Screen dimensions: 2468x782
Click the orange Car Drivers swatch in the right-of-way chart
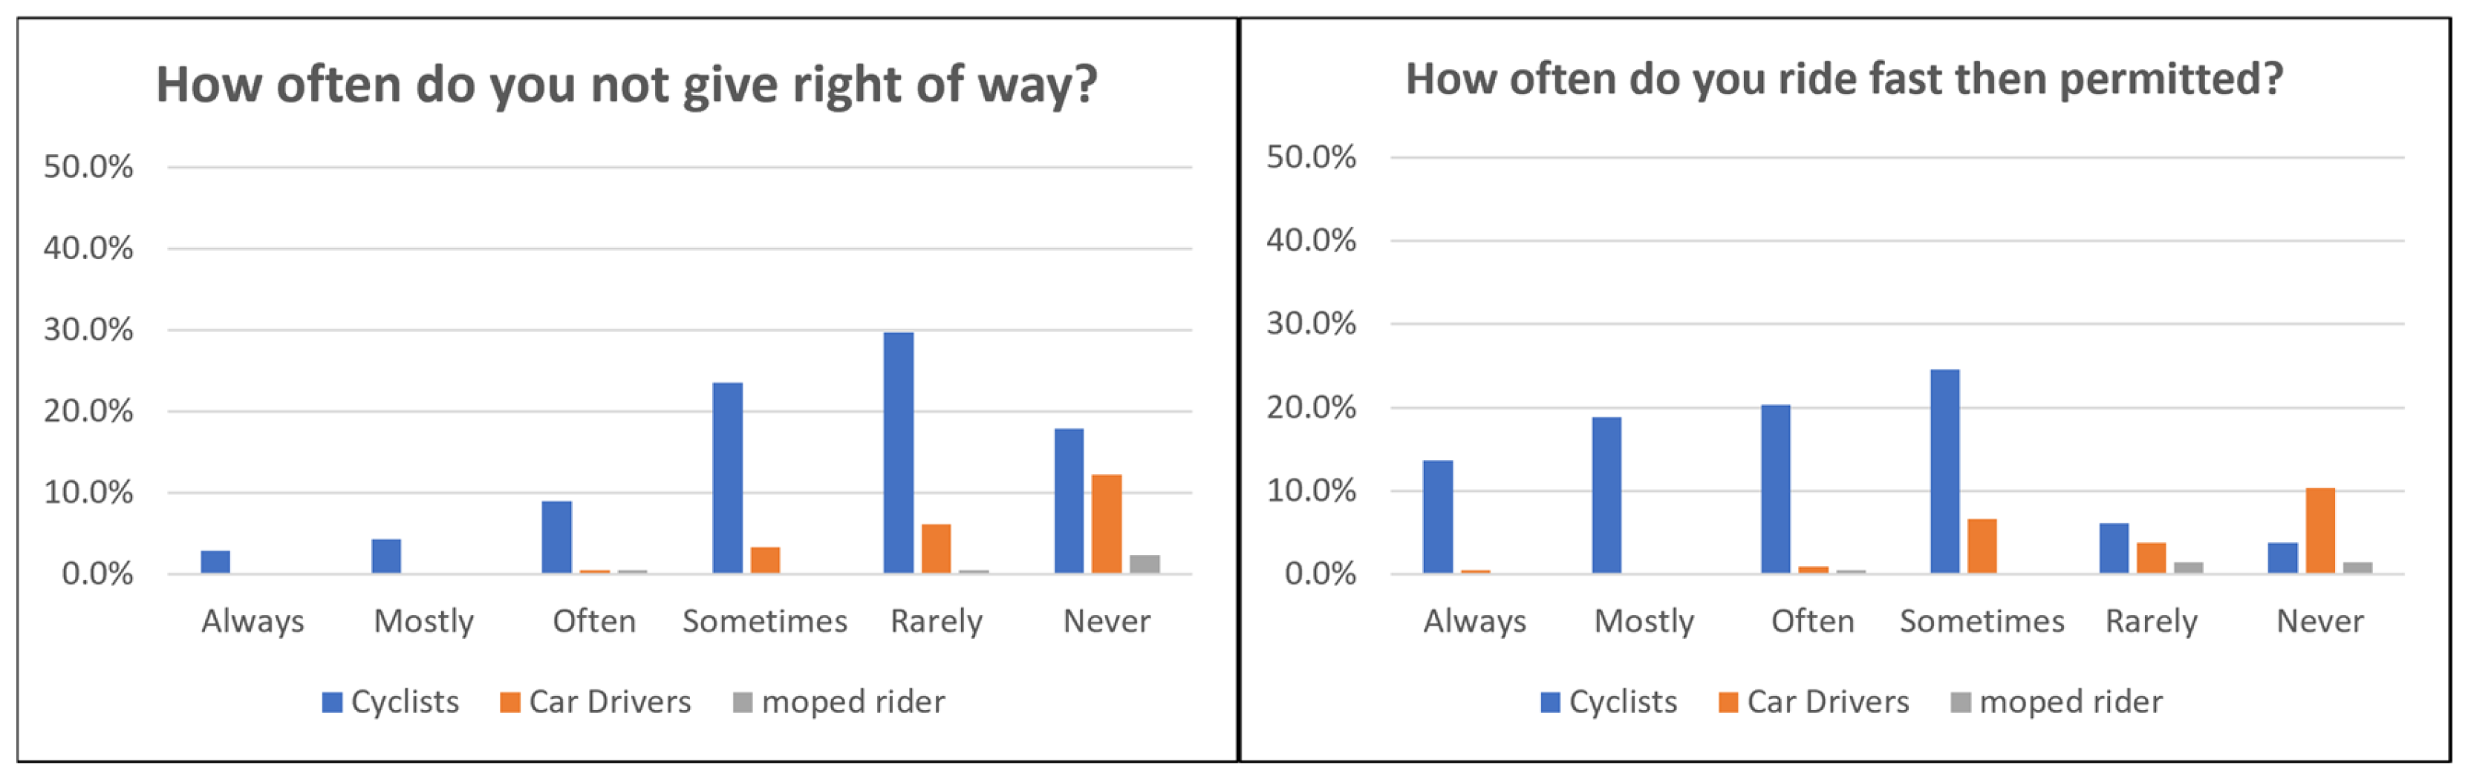[509, 703]
